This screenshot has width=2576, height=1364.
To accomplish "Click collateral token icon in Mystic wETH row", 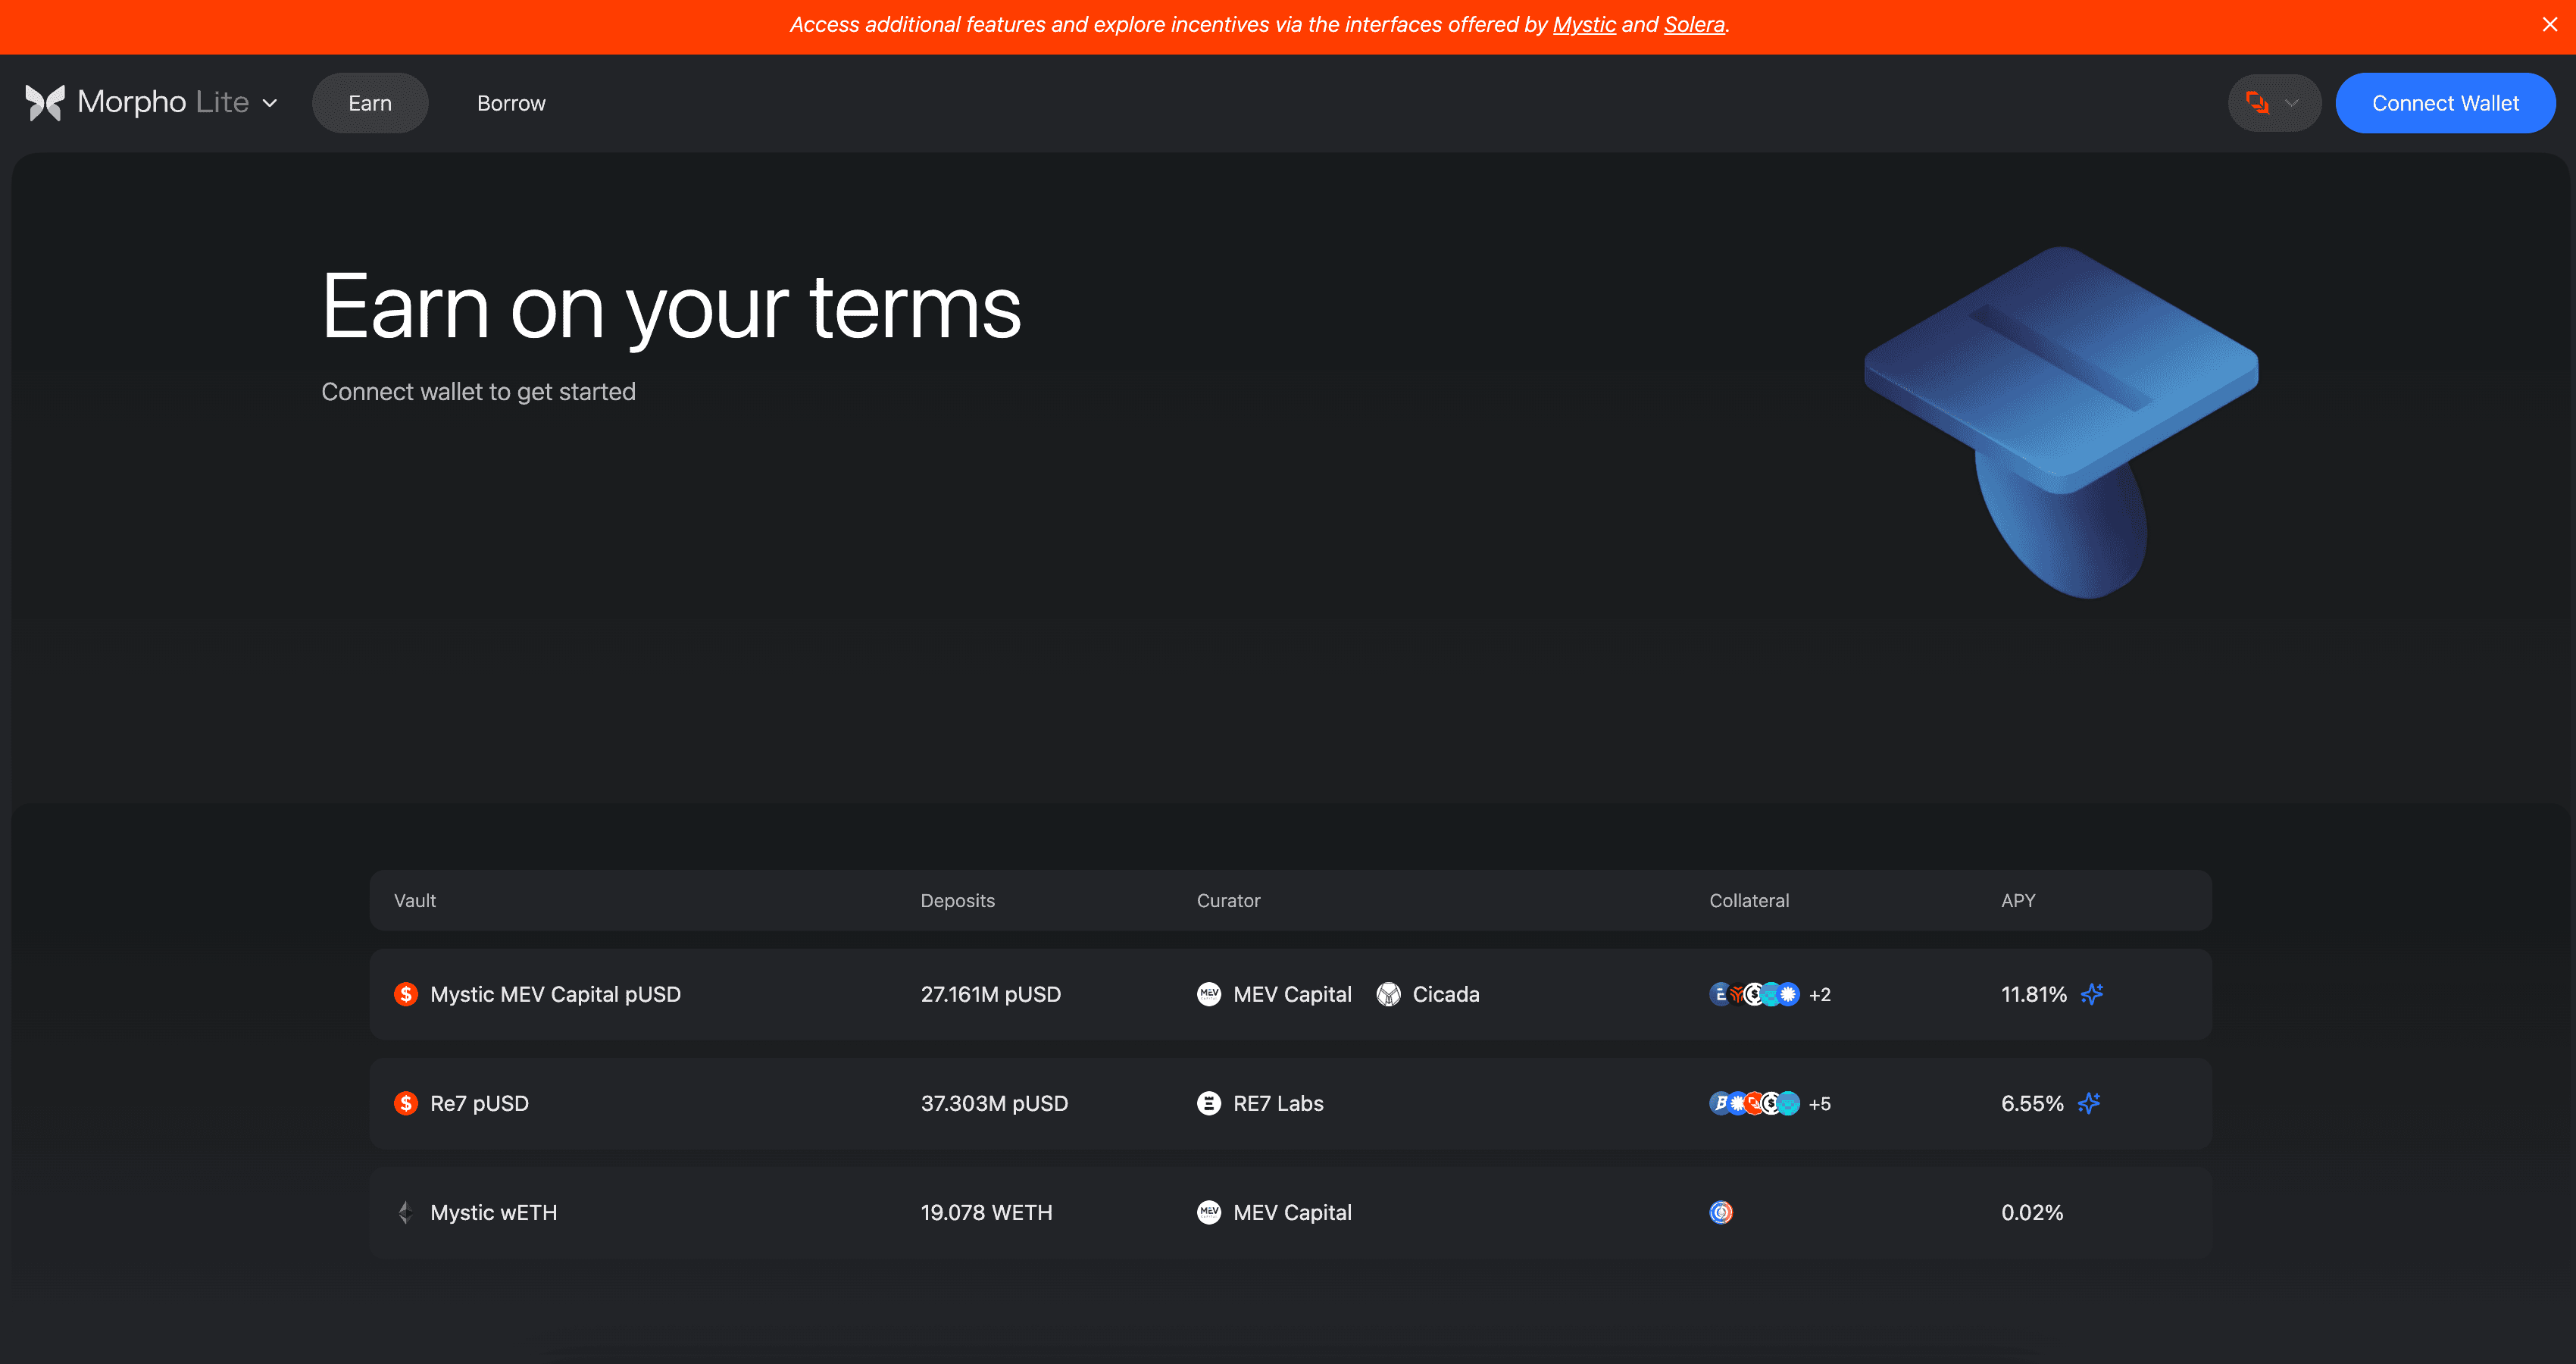I will pyautogui.click(x=1721, y=1212).
